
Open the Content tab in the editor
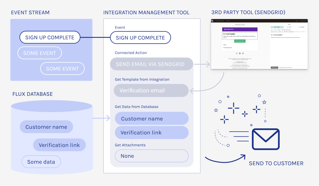[x=277, y=27]
